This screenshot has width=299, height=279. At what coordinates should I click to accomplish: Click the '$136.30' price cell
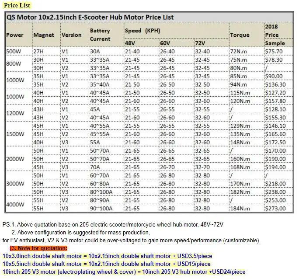click(x=275, y=85)
